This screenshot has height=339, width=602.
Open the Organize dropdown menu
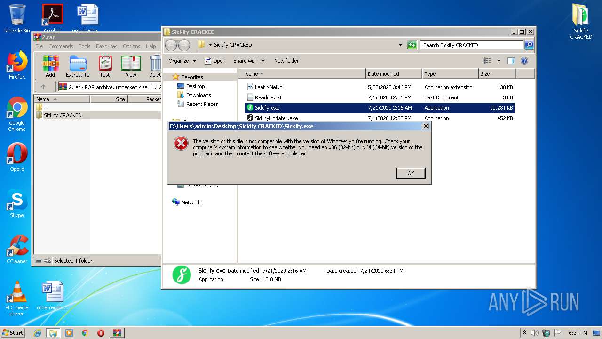pyautogui.click(x=182, y=61)
